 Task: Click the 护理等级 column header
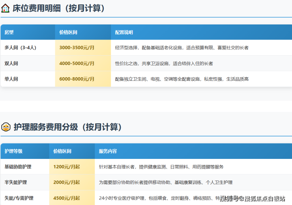[x=14, y=151]
